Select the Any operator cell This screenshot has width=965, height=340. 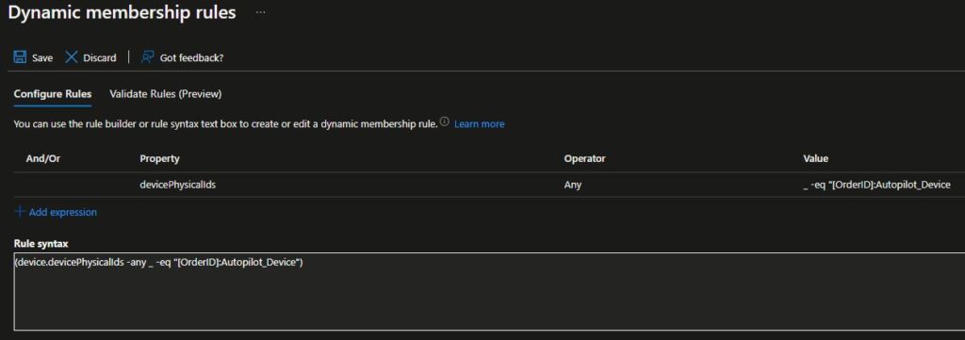[572, 185]
